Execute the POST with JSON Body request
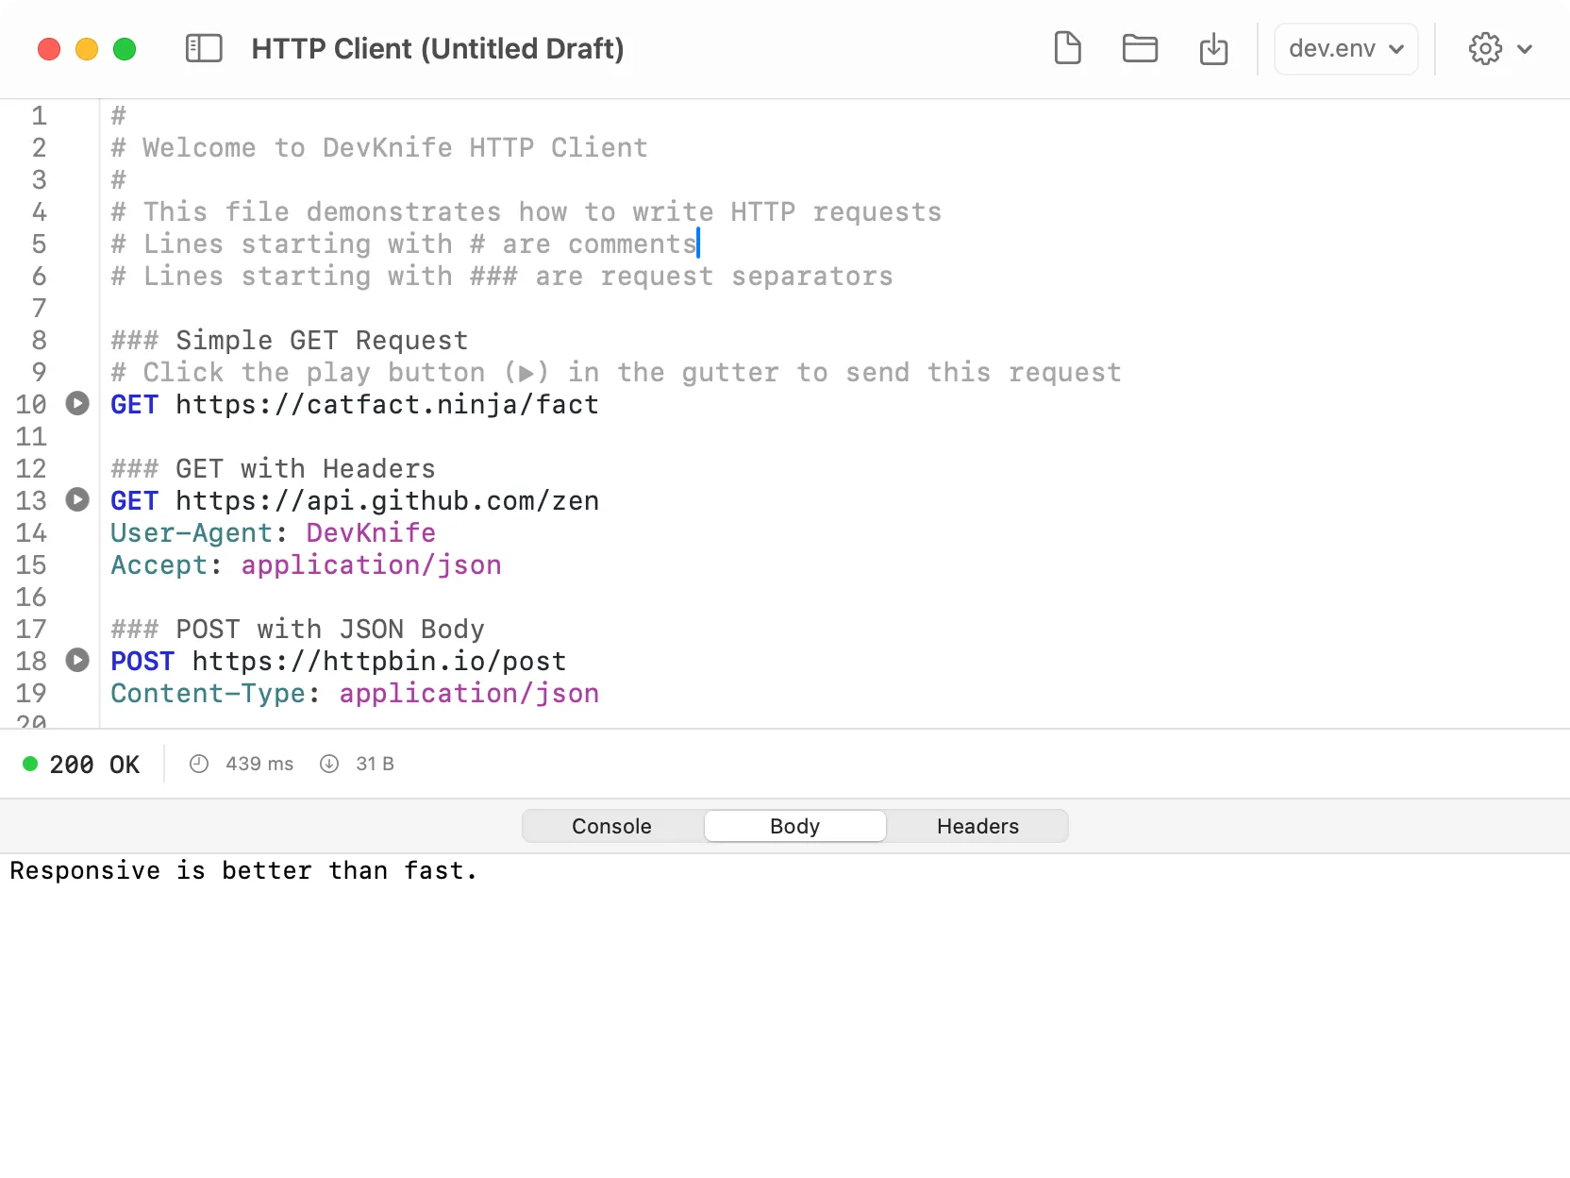 click(77, 660)
